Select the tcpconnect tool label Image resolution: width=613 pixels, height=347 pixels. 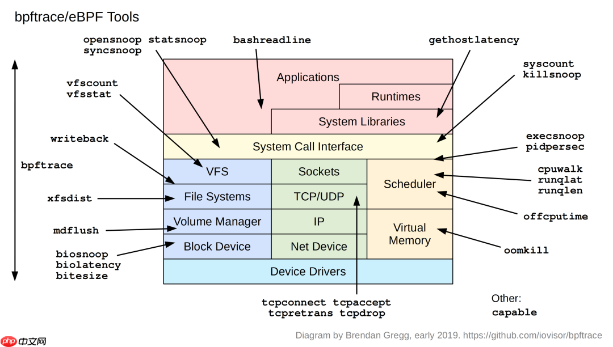[x=293, y=302]
